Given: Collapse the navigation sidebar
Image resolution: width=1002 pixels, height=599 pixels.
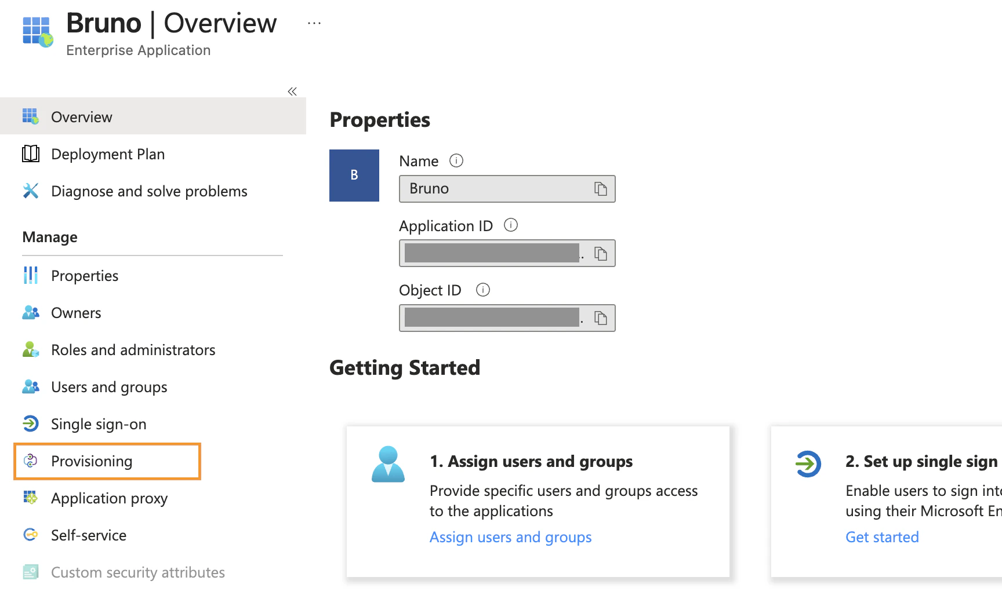Looking at the screenshot, I should [x=292, y=91].
